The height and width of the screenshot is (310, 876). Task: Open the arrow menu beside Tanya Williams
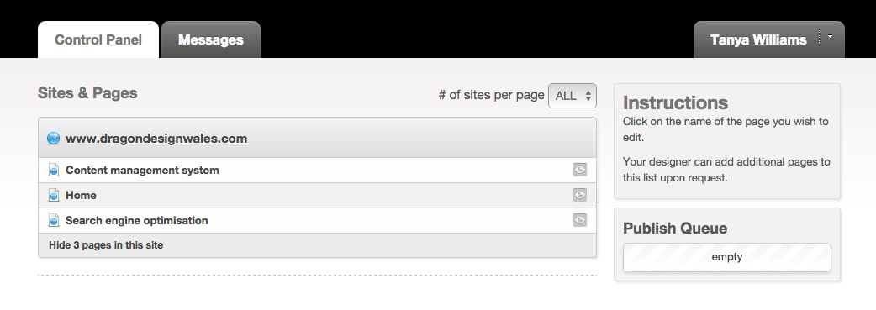pos(831,36)
